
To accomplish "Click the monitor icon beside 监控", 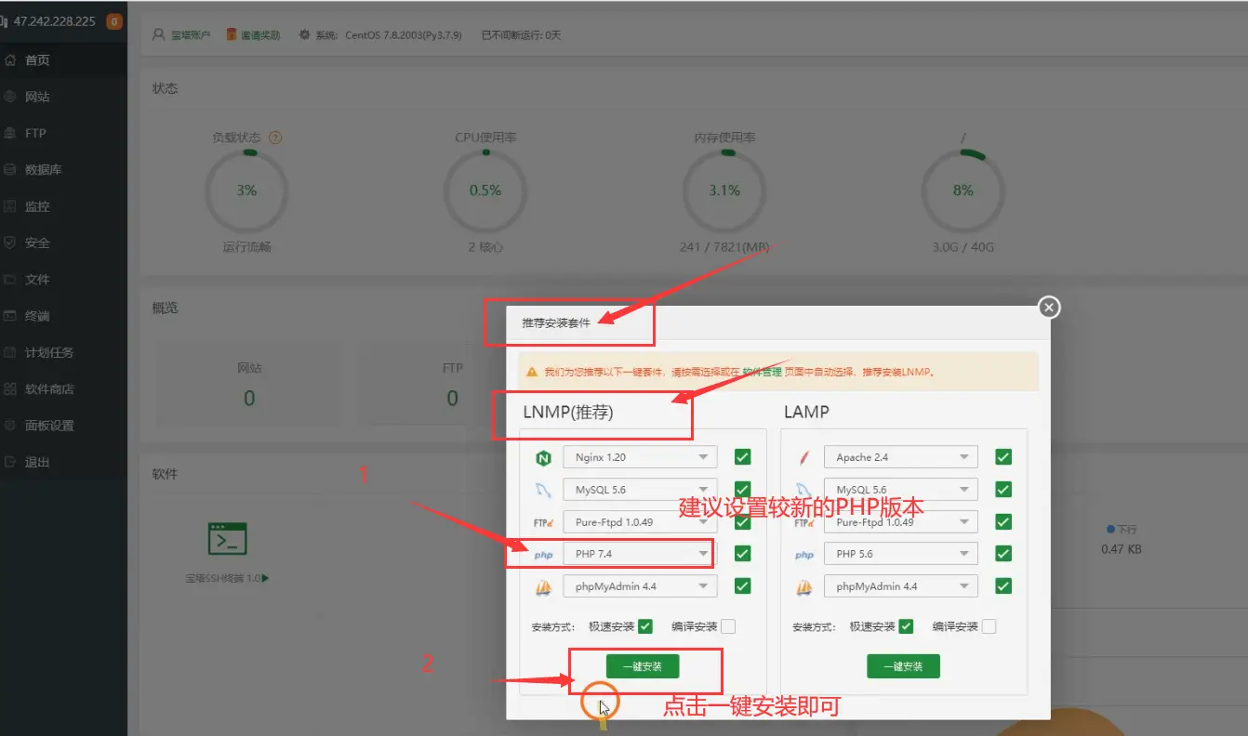I will pos(10,206).
